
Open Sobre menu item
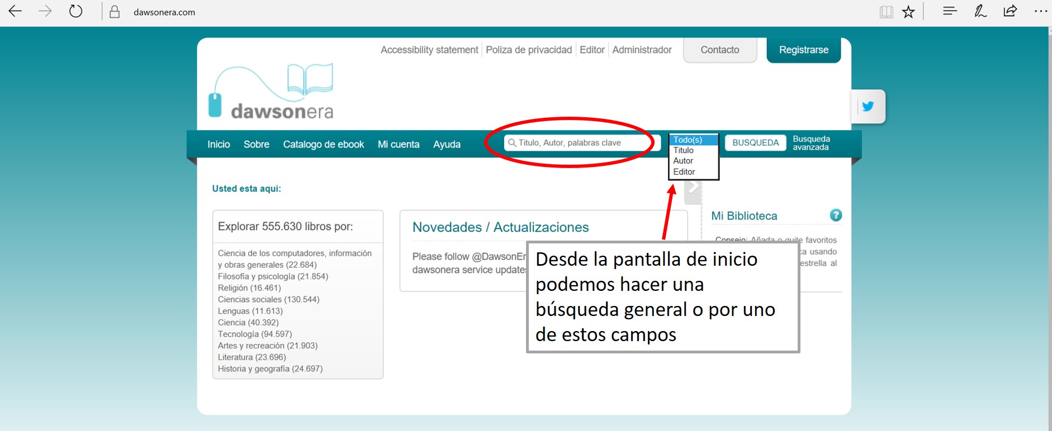(x=257, y=144)
